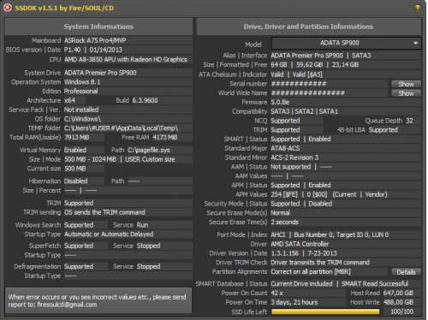This screenshot has height=320, width=428.
Task: Click Port Mode value AHCI
Action: (x=278, y=235)
